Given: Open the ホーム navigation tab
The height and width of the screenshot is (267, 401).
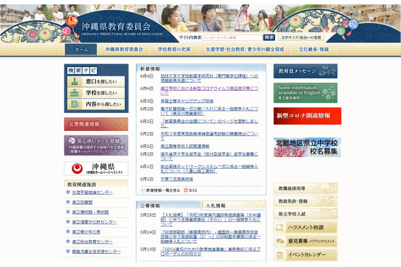Looking at the screenshot, I should tap(81, 50).
